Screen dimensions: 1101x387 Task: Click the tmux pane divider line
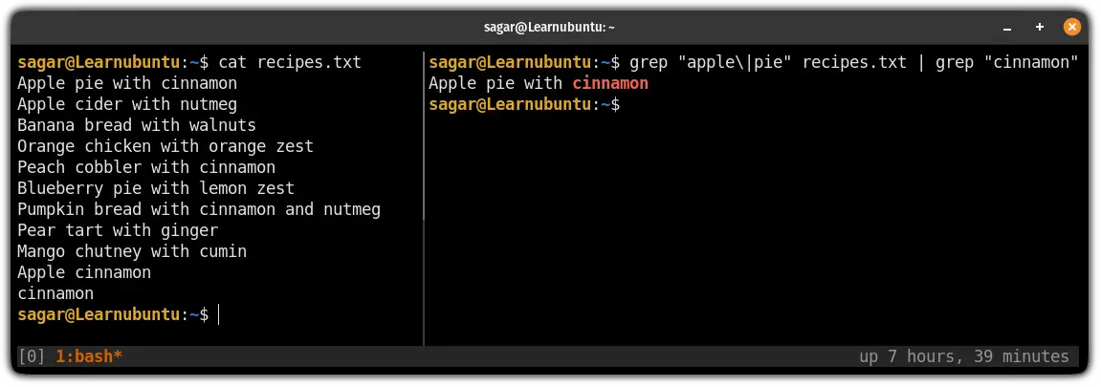424,199
